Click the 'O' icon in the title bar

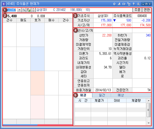(x=114, y=4)
